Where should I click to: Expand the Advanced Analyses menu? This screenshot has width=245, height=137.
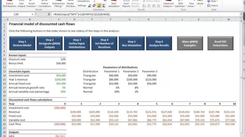coord(168,4)
